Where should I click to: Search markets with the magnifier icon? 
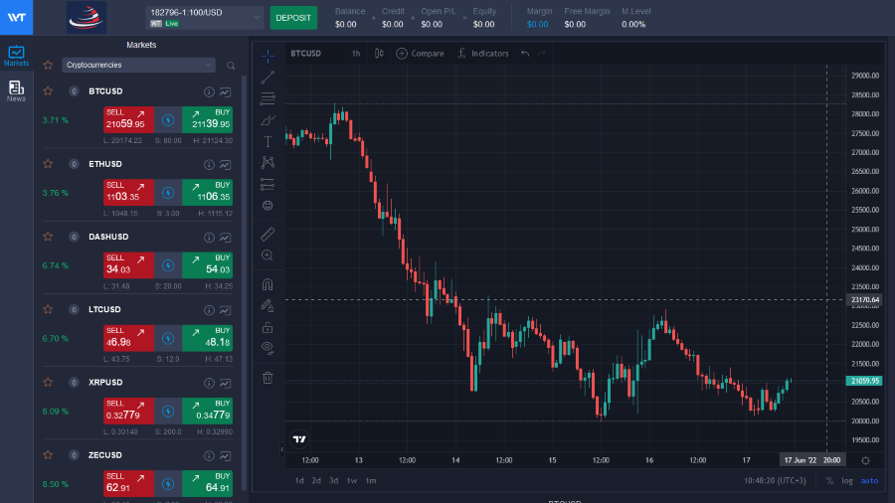pyautogui.click(x=231, y=66)
